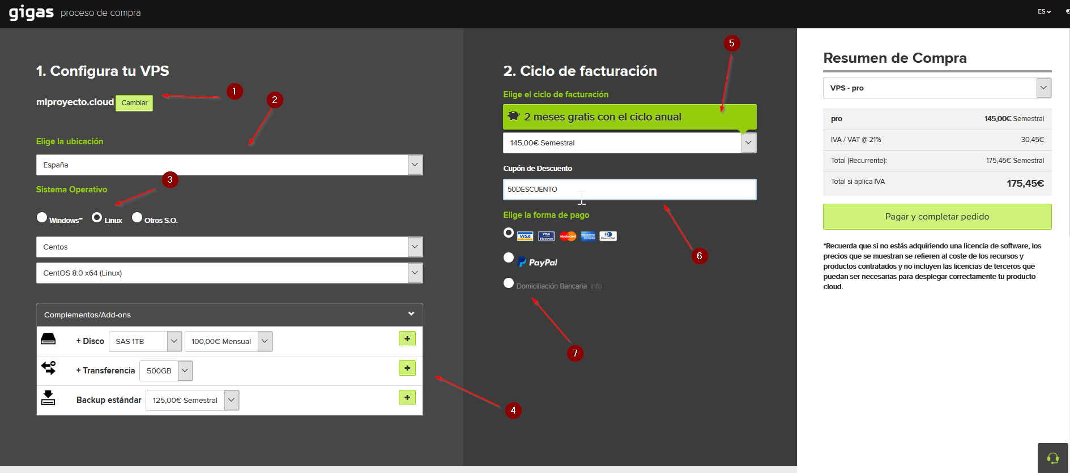Select the Windows radio button
1070x473 pixels.
(x=42, y=217)
